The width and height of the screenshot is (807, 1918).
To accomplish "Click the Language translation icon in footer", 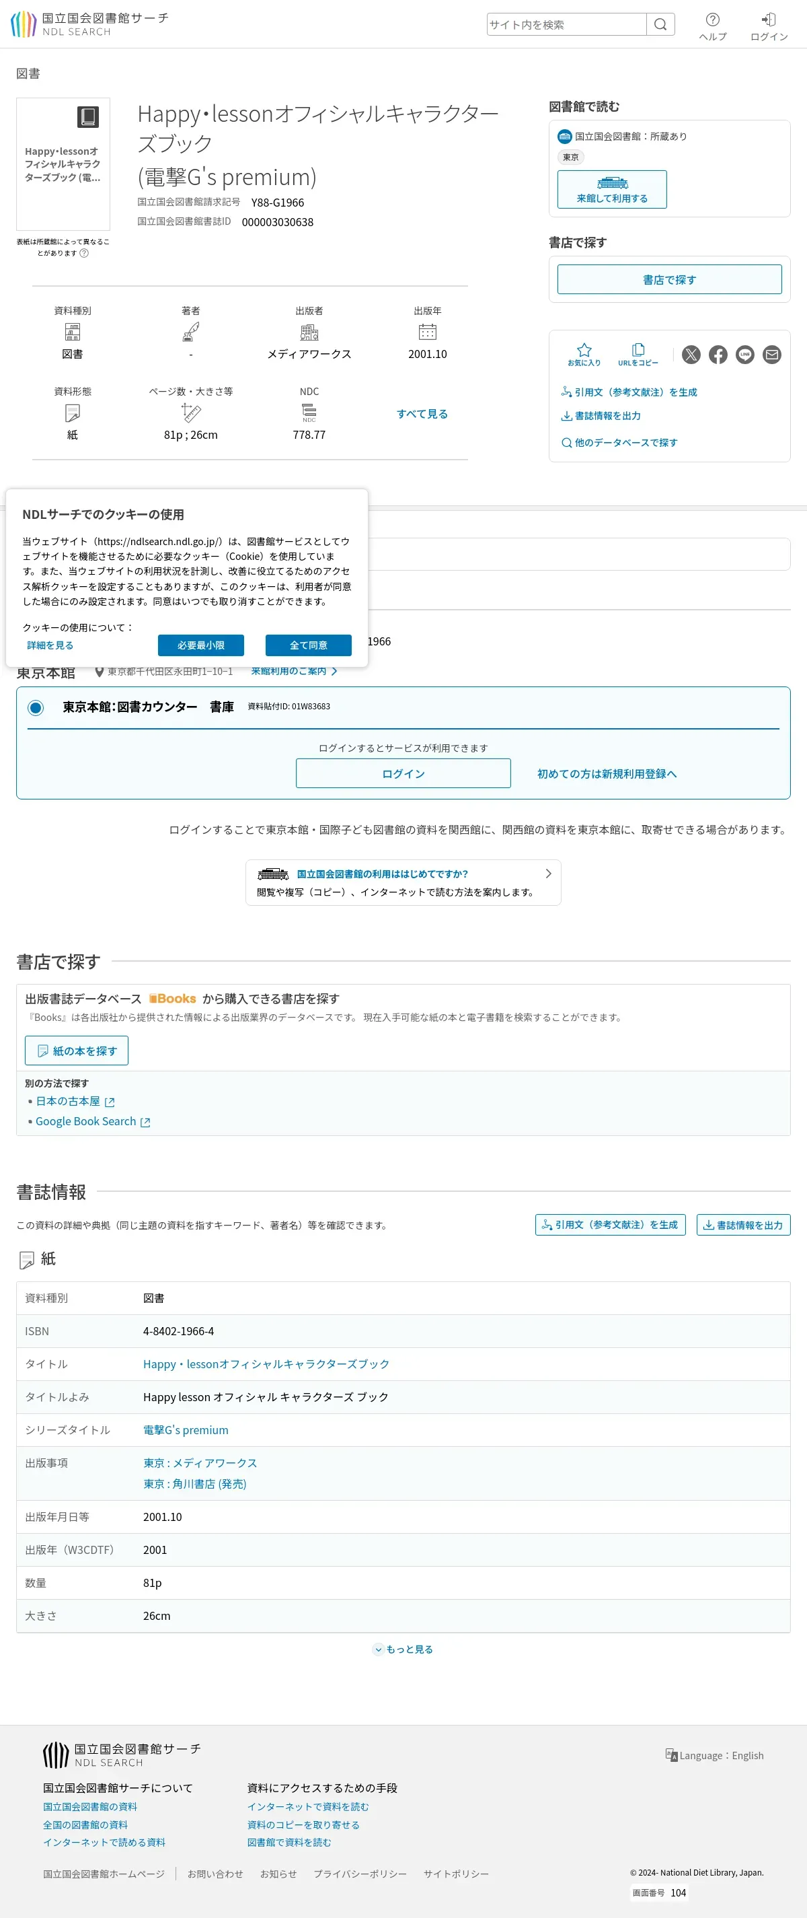I will (671, 1755).
